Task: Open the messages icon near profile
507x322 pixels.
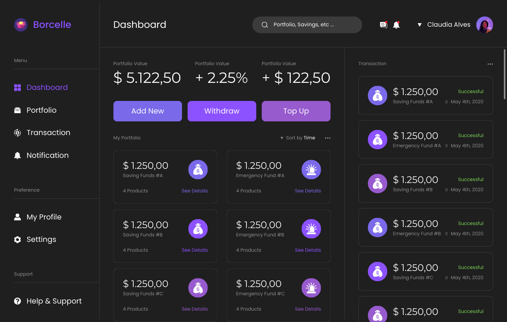Action: pos(383,24)
